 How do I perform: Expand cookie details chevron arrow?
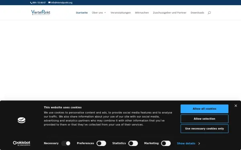coord(199,144)
